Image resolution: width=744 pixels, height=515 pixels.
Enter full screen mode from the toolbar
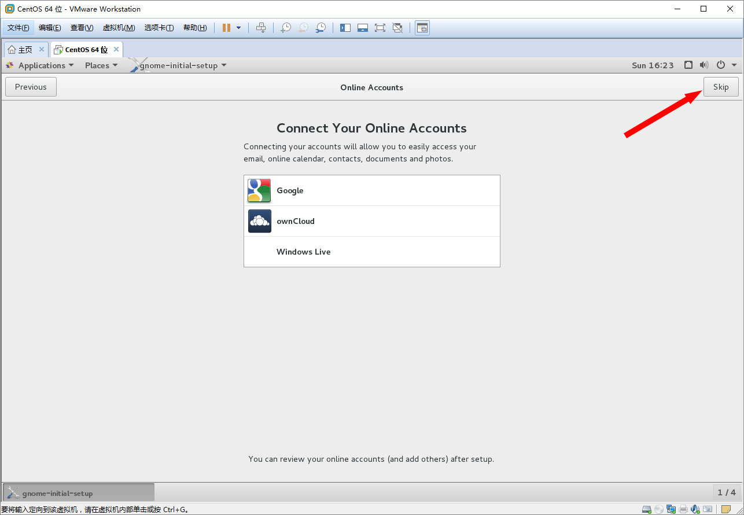380,28
